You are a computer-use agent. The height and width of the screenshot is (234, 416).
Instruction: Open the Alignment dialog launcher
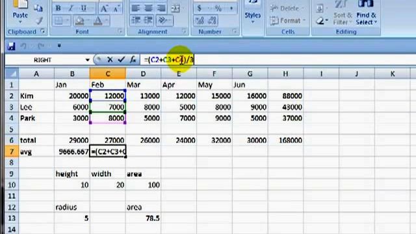(x=184, y=31)
